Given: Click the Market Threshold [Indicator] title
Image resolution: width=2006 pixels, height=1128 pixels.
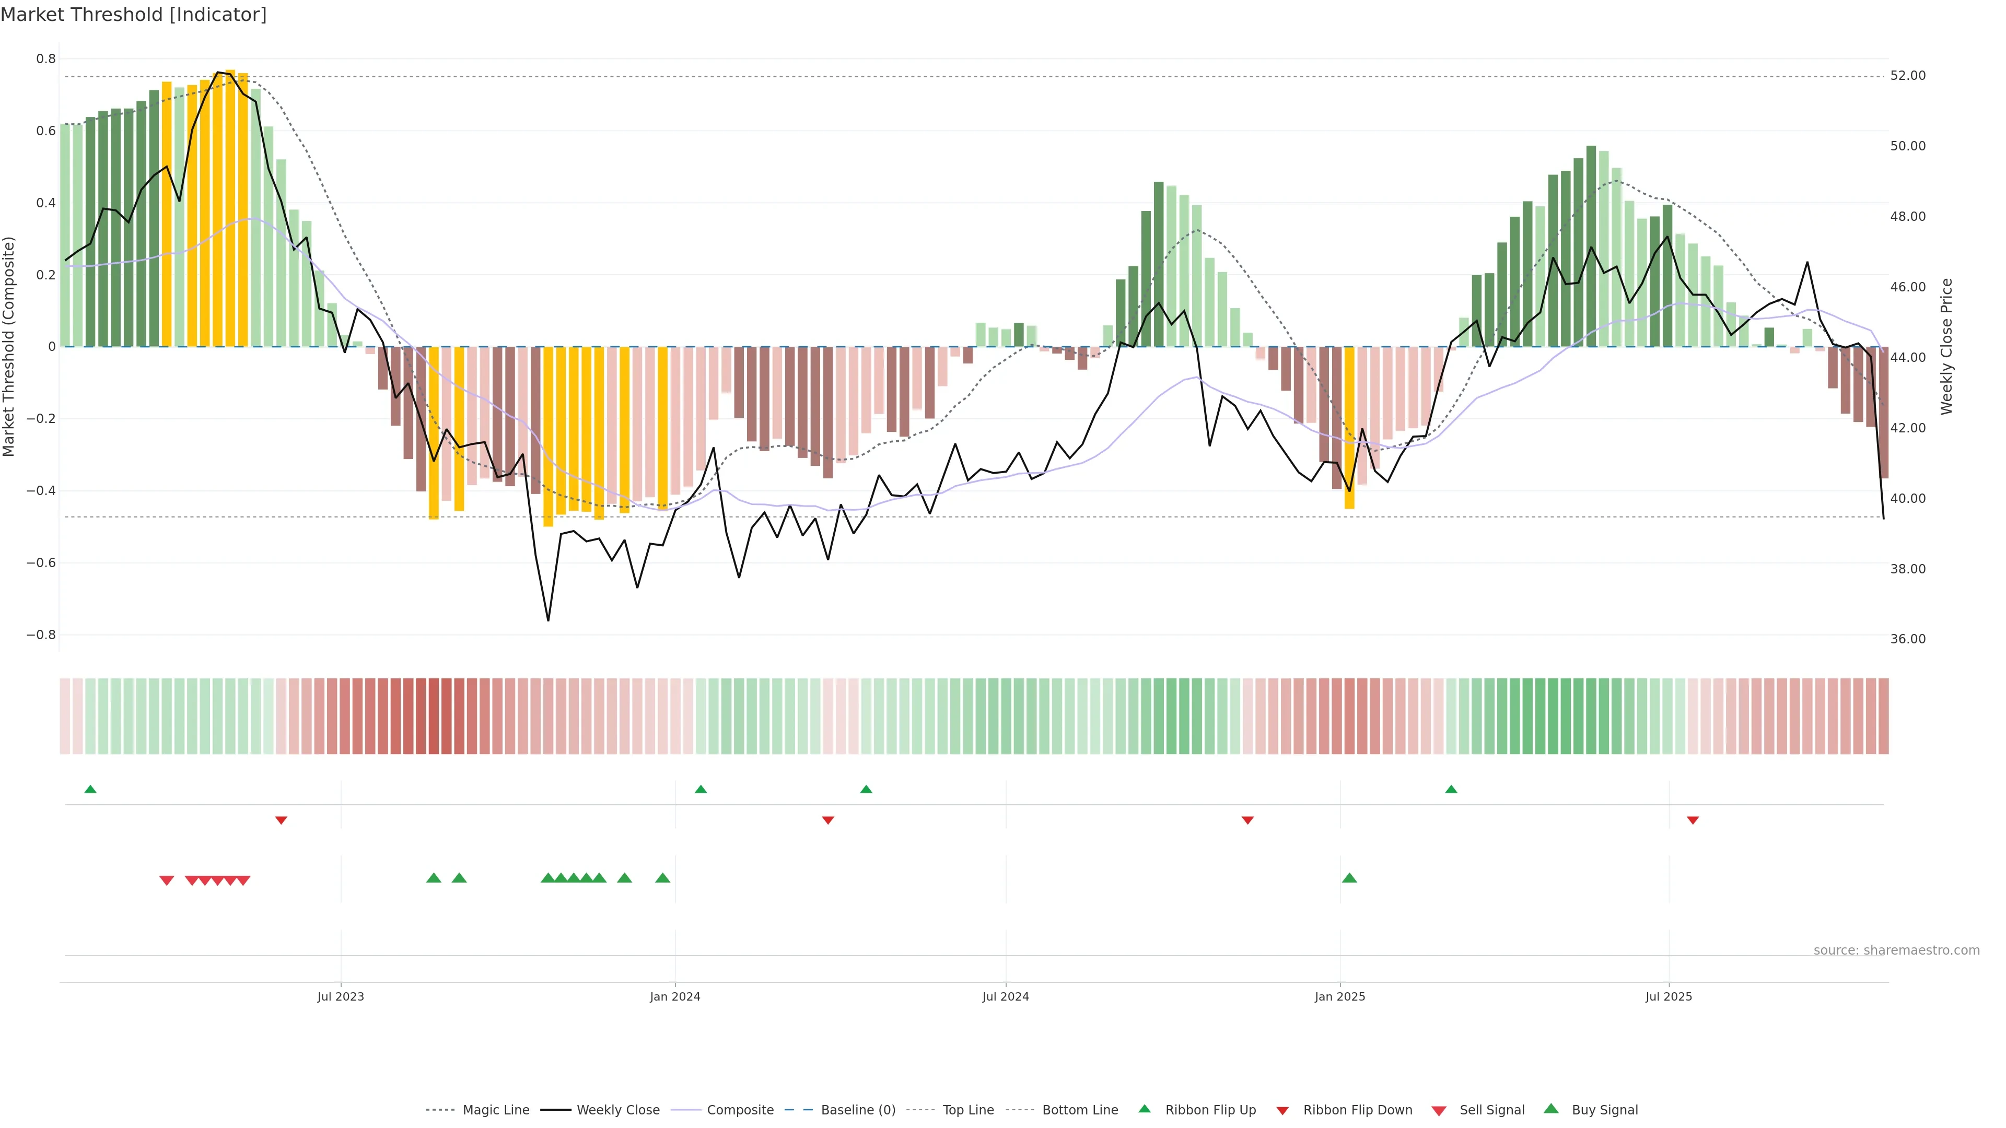Looking at the screenshot, I should point(133,15).
